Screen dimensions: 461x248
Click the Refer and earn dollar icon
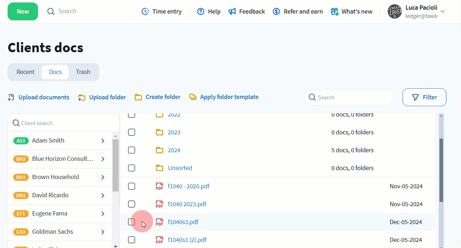tap(276, 11)
